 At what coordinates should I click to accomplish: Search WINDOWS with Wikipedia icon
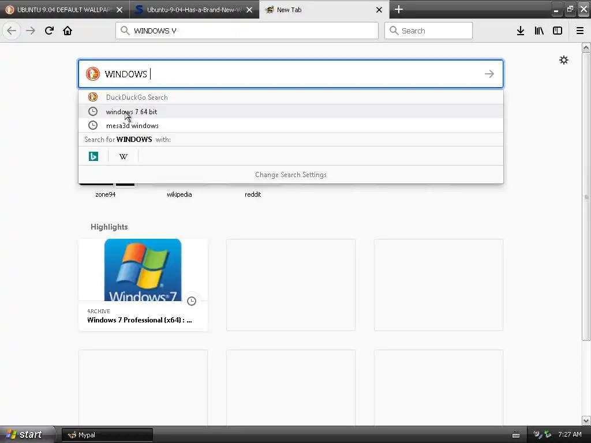[124, 156]
